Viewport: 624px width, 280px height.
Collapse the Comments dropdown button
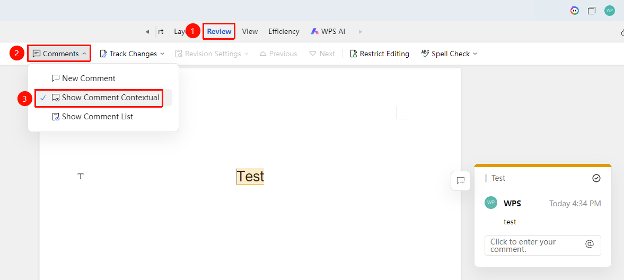coord(60,54)
